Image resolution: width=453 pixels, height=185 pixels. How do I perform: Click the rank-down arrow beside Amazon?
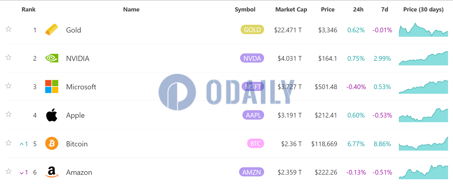pyautogui.click(x=22, y=172)
